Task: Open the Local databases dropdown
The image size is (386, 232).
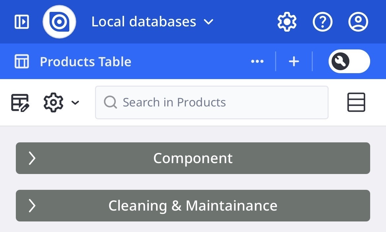Action: click(x=152, y=22)
